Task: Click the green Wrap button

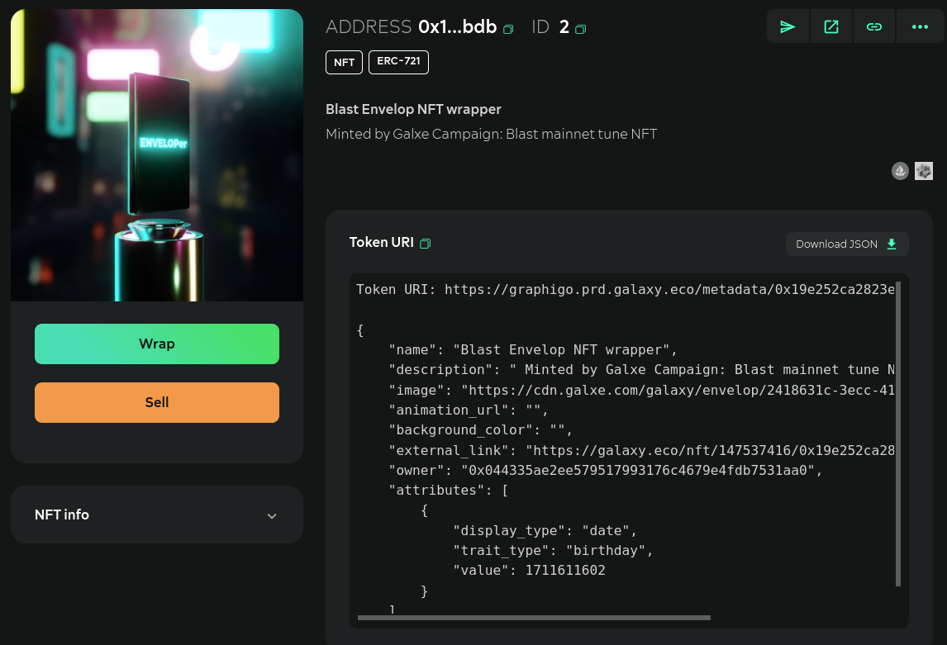Action: [x=157, y=344]
